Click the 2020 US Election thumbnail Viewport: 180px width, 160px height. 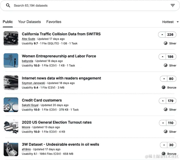coord(11,127)
